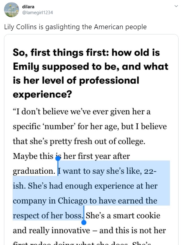
Task: Click the word 'experience?' in headline
Action: coord(42,94)
